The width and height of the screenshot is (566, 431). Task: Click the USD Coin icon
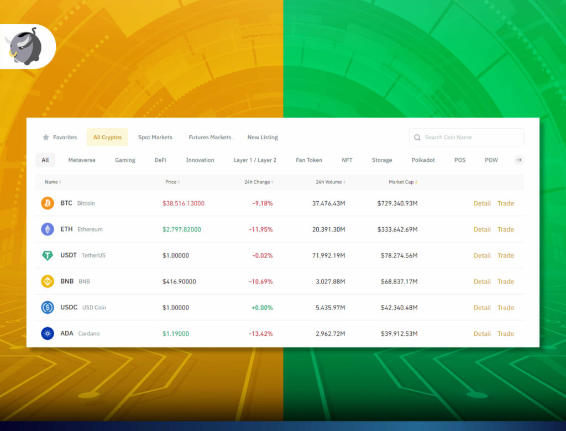(x=48, y=307)
